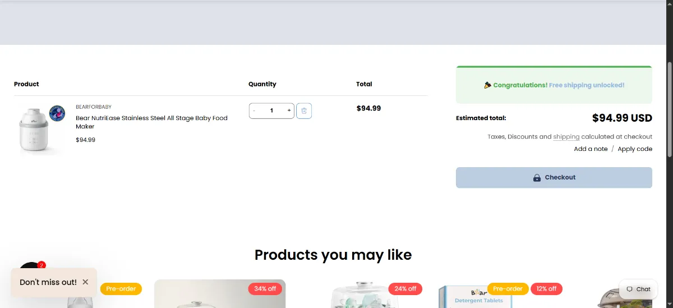Viewport: 673px width, 308px height.
Task: Click the Apply code link
Action: [635, 149]
